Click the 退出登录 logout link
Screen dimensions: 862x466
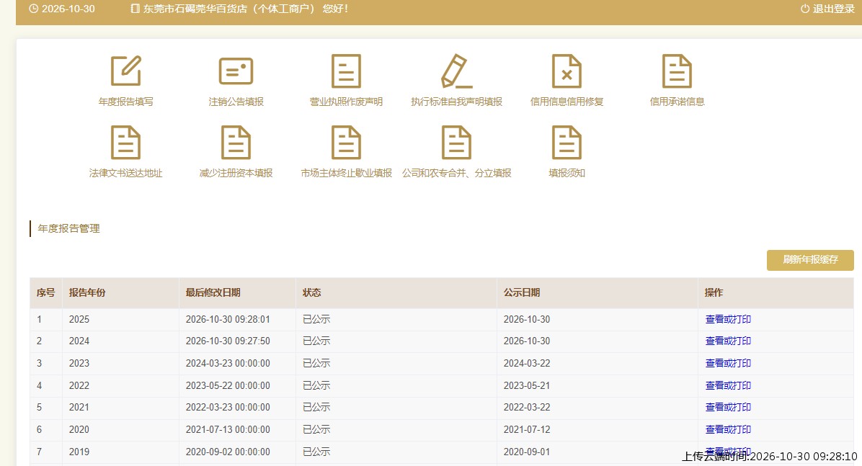coord(827,9)
